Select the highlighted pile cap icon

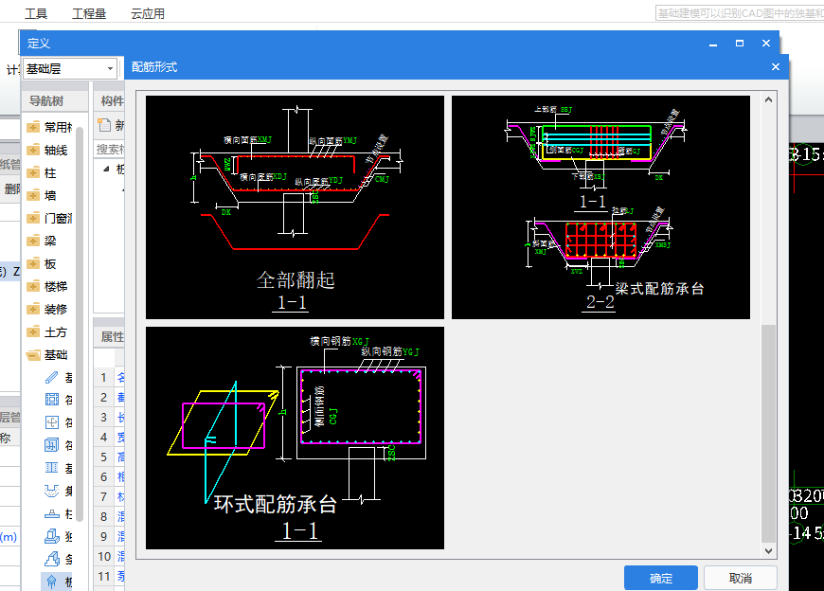click(x=51, y=582)
